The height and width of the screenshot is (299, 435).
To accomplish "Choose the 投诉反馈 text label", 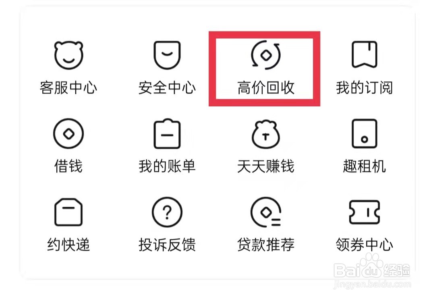I will tap(167, 245).
